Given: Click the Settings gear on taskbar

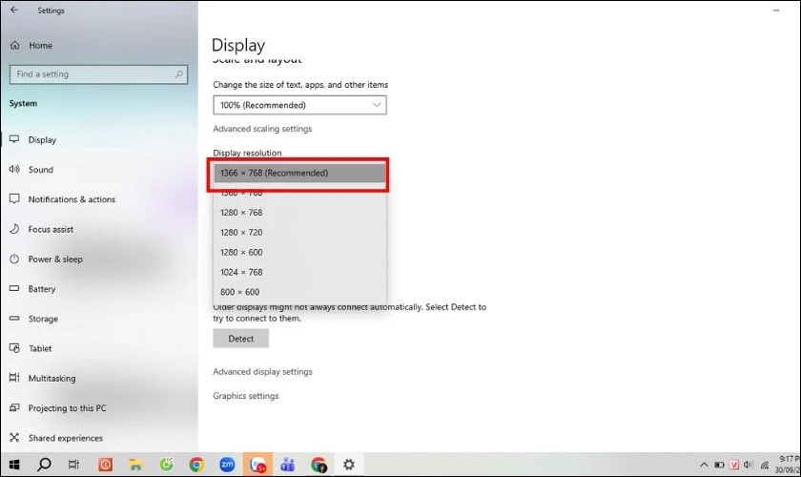Looking at the screenshot, I should click(349, 465).
